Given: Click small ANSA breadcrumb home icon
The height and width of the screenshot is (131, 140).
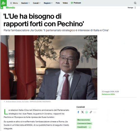Looking at the screenshot, I should point(2,8).
